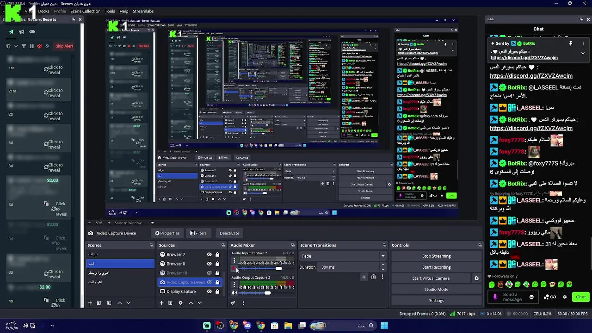This screenshot has height=333, width=592.
Task: Open Audio Output Capture 2 options menu
Action: 234,285
